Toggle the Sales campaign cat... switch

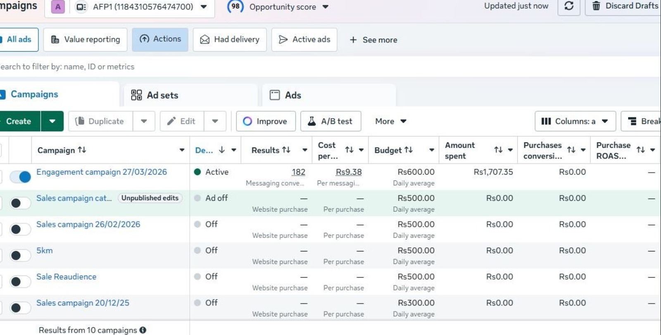pyautogui.click(x=20, y=203)
